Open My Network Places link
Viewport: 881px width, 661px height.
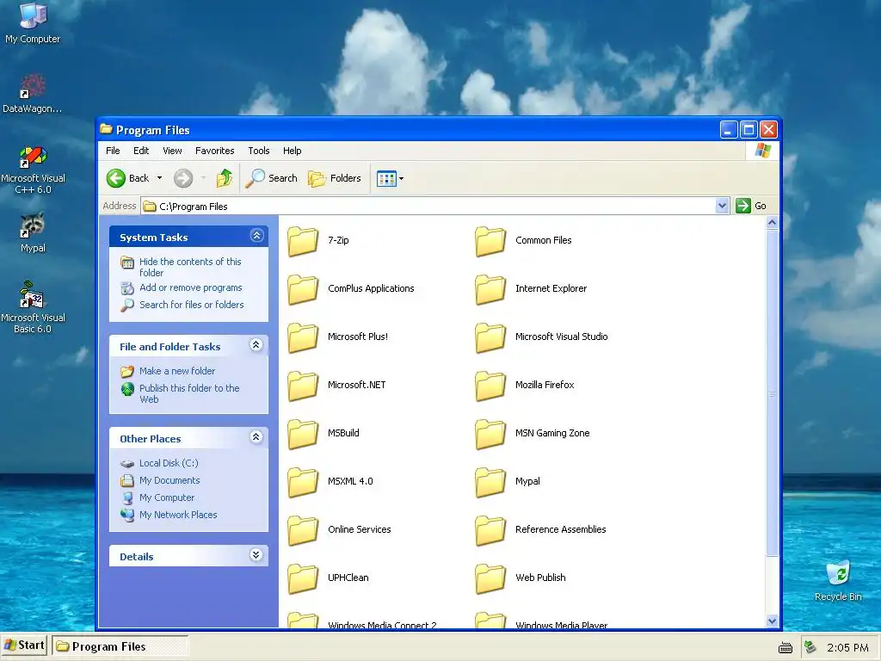[x=178, y=515]
